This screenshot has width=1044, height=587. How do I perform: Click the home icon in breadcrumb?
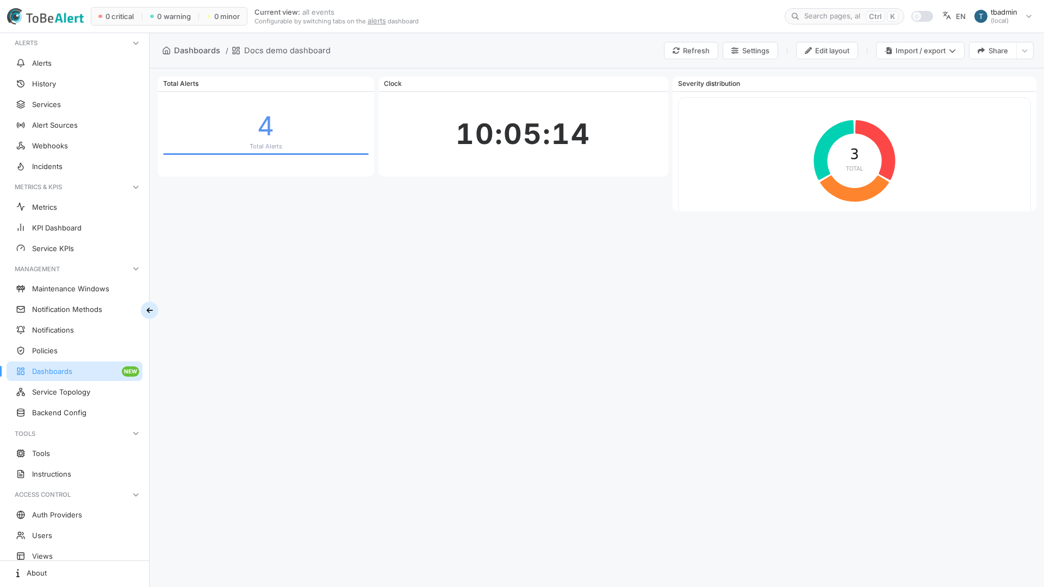pos(166,51)
